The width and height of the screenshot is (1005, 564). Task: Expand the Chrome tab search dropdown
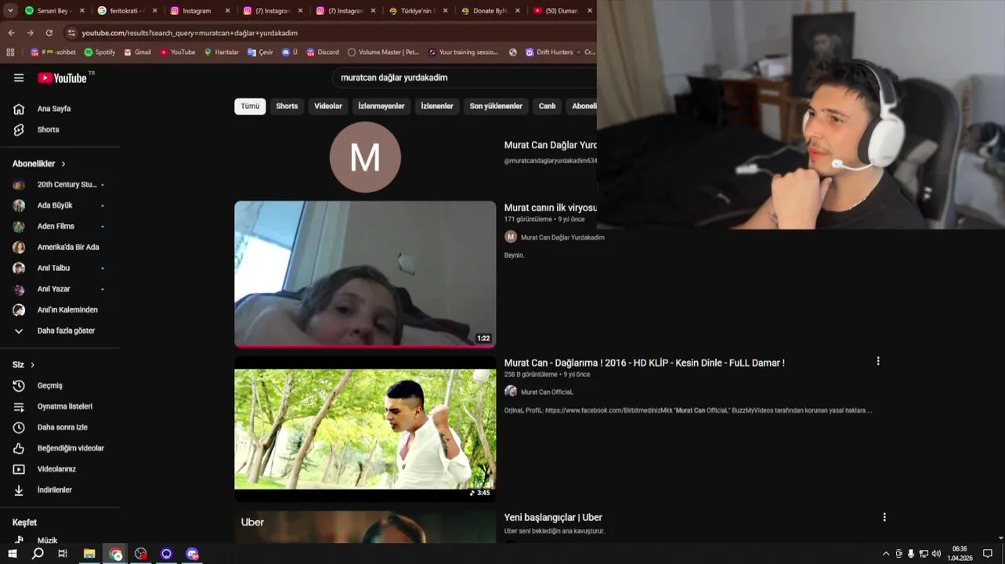[x=10, y=11]
